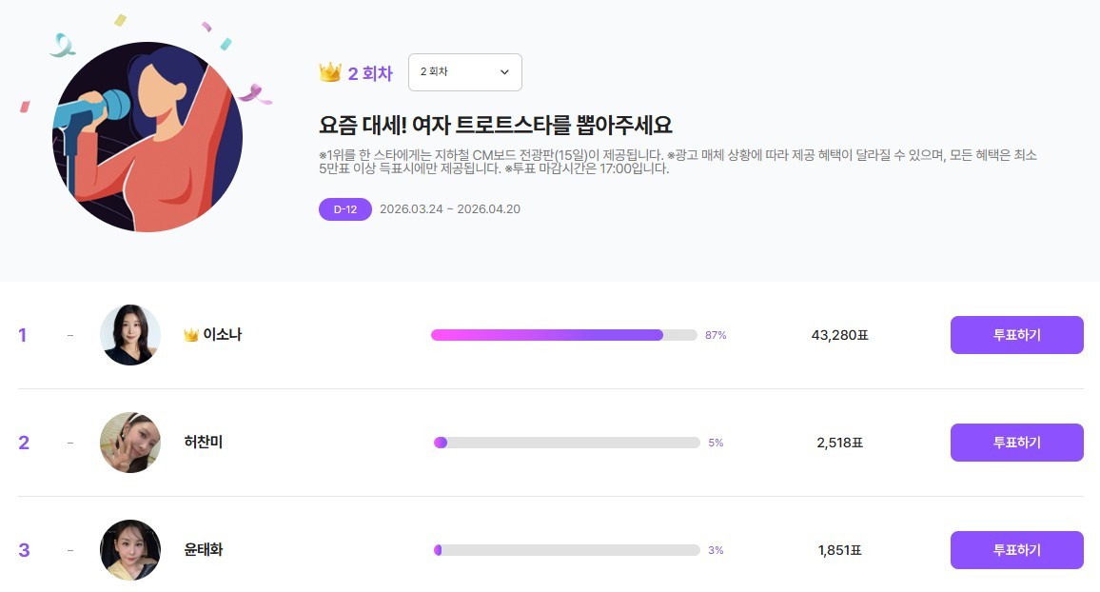The width and height of the screenshot is (1100, 592).
Task: Click the crown icon next to 2 회차
Action: tap(328, 70)
